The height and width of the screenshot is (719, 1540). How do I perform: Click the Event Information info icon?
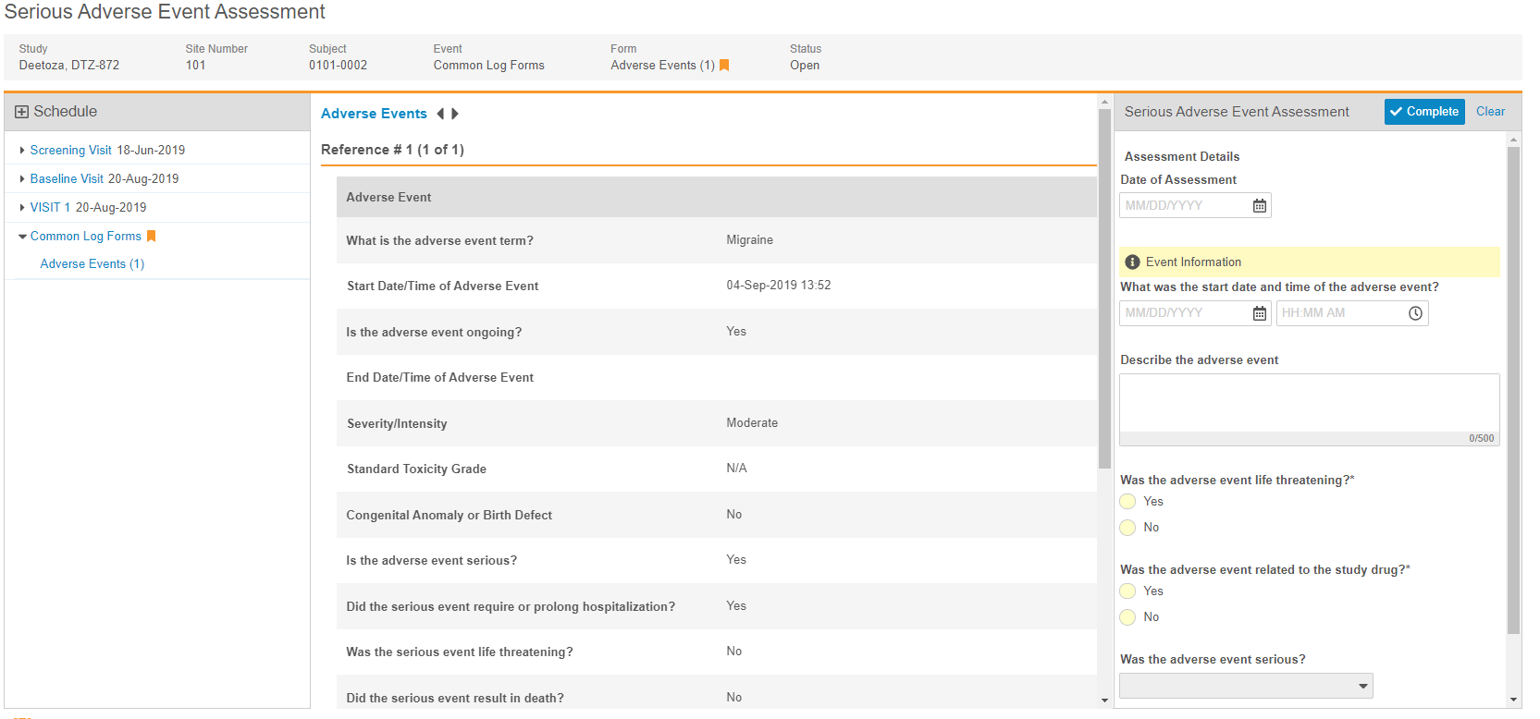pos(1132,262)
